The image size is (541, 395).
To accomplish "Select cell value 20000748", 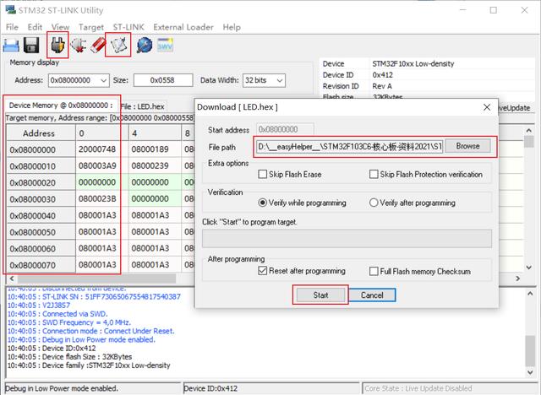I will 97,149.
